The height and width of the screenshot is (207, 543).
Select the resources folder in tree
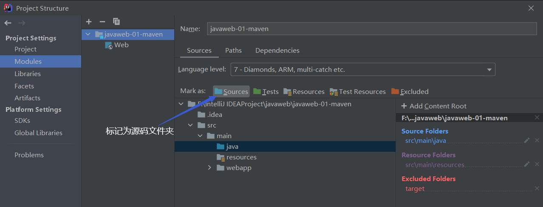point(241,157)
